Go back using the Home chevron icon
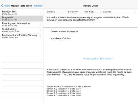Screen dimensions: 138x103 point(2,6)
